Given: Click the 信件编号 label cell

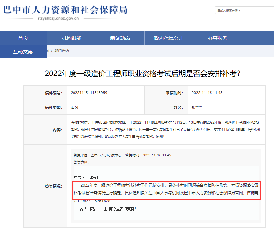Looking at the screenshot, I should click(45, 93).
